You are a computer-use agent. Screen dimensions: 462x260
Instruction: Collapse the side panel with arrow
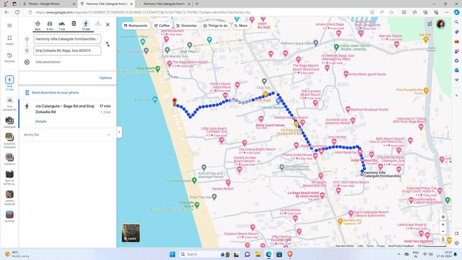pyautogui.click(x=119, y=132)
